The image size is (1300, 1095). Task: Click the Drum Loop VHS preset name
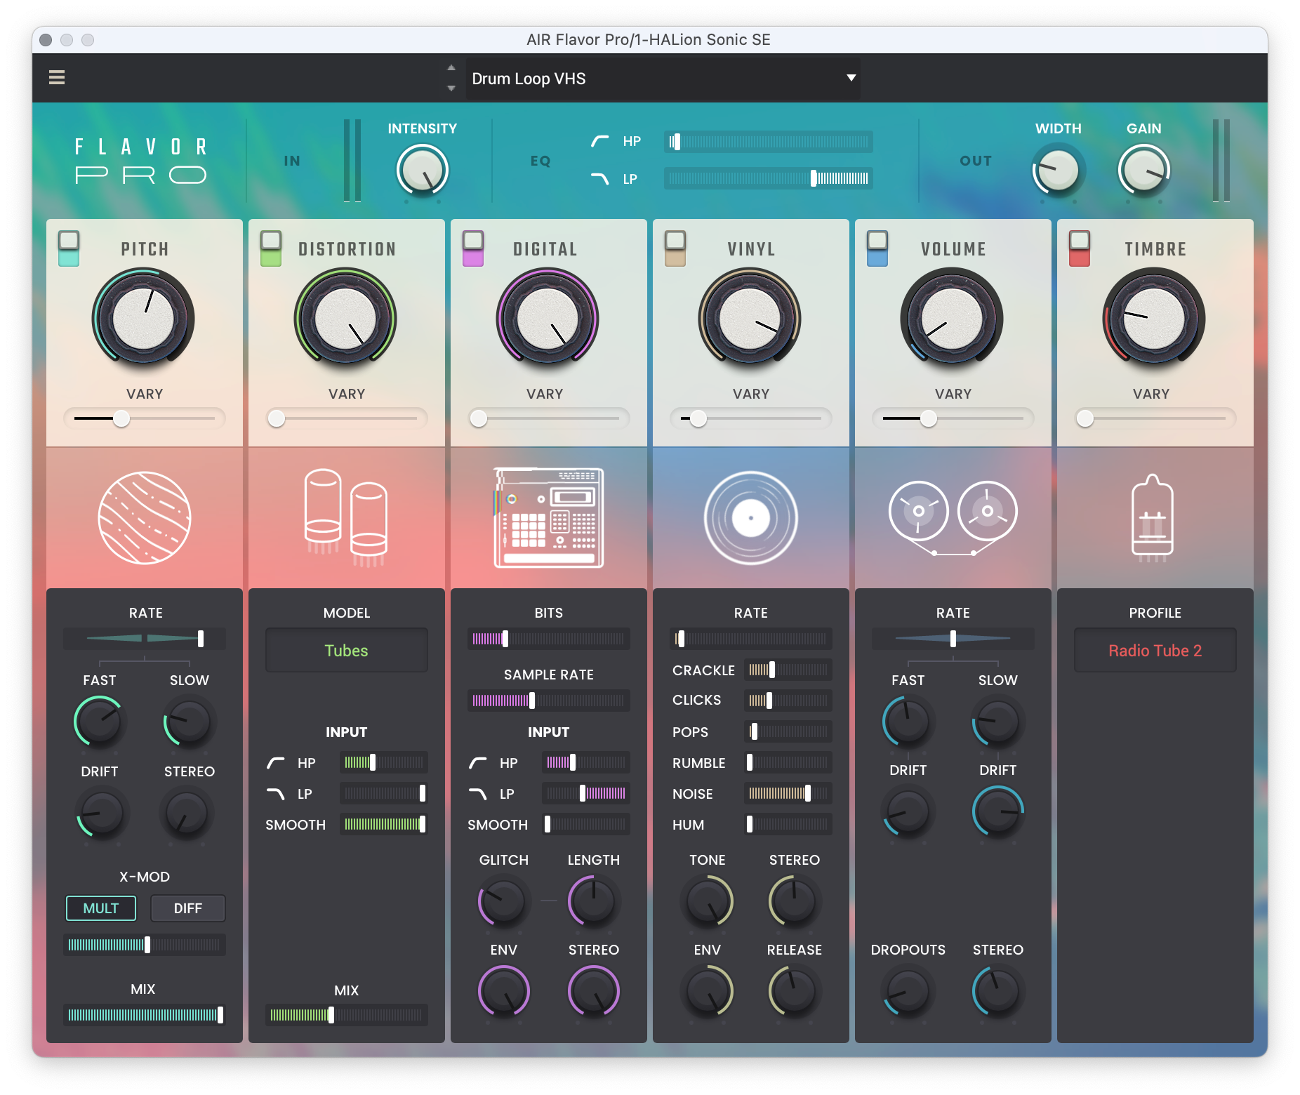pos(529,79)
